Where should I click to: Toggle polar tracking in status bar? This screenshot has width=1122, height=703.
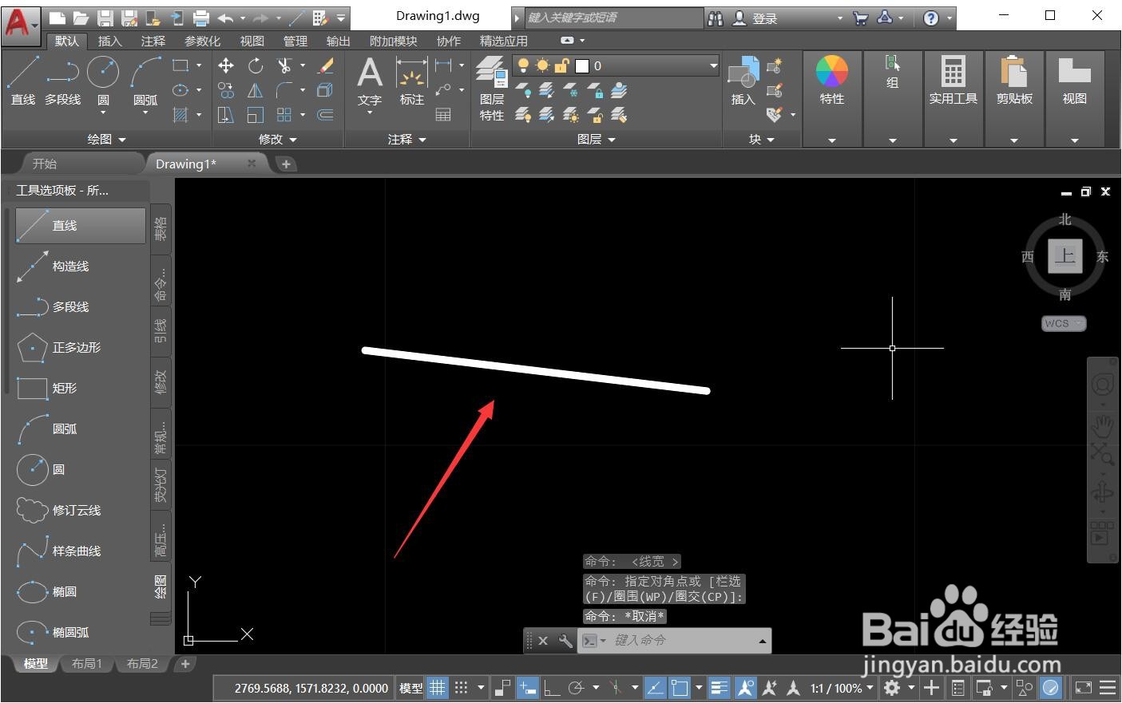pos(577,687)
